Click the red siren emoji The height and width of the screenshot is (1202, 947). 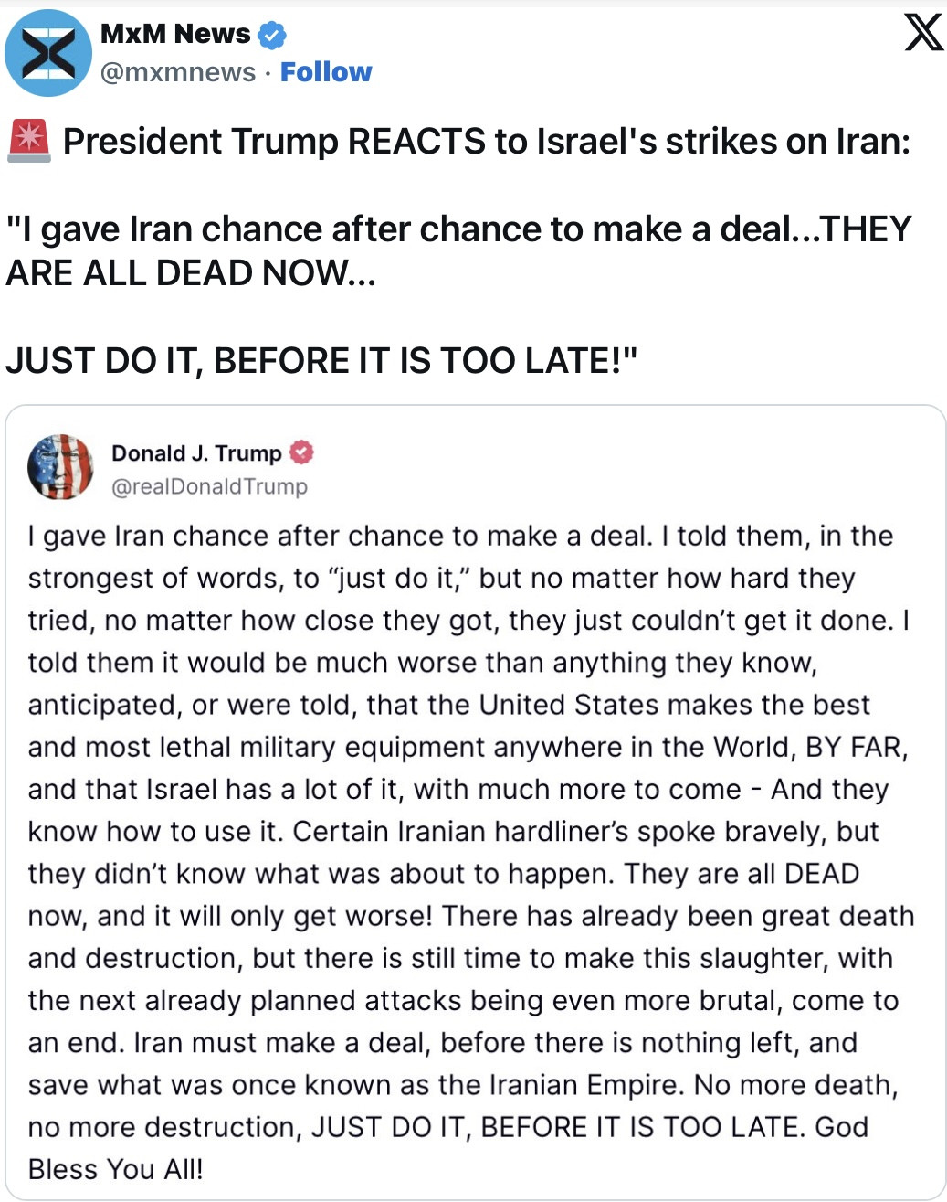[28, 142]
